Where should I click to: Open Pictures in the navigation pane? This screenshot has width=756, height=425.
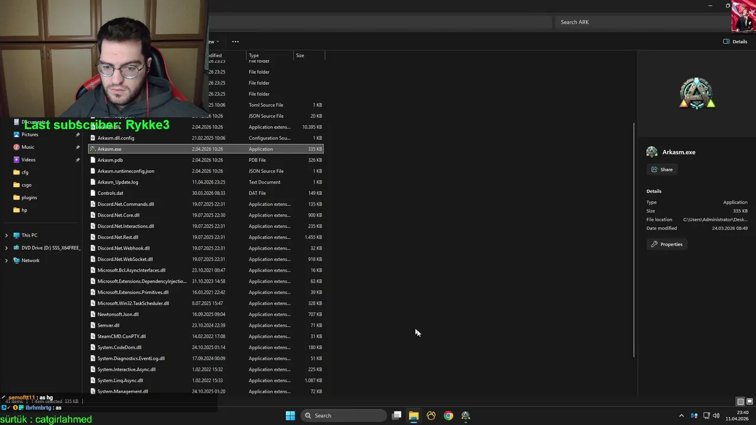point(30,135)
